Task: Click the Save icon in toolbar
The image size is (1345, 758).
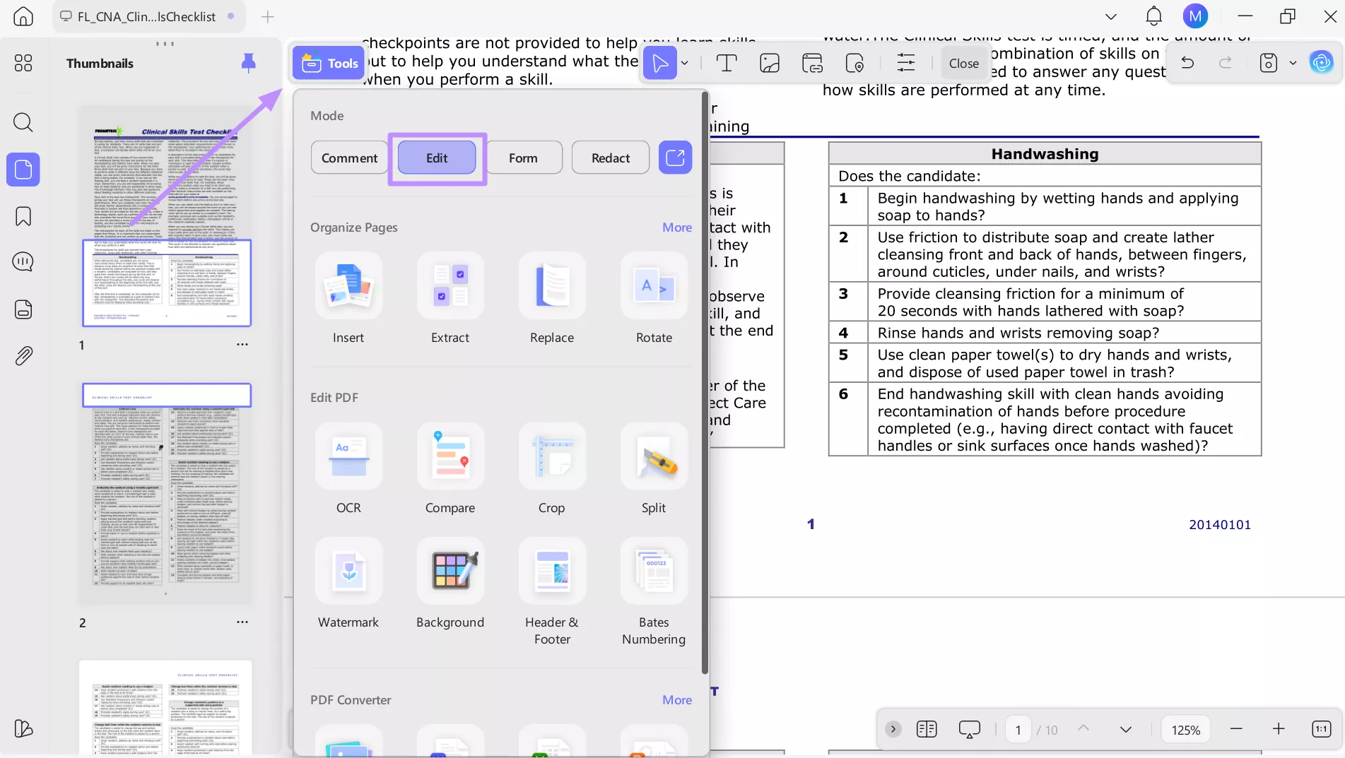Action: click(x=1269, y=63)
